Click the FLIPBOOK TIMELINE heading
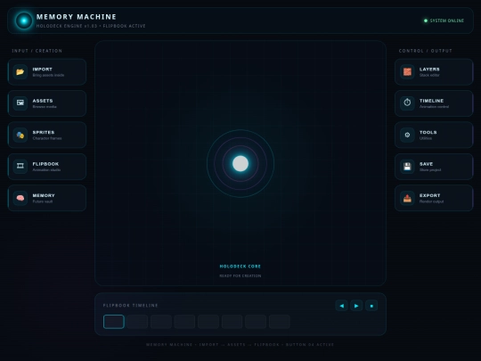 click(x=131, y=306)
